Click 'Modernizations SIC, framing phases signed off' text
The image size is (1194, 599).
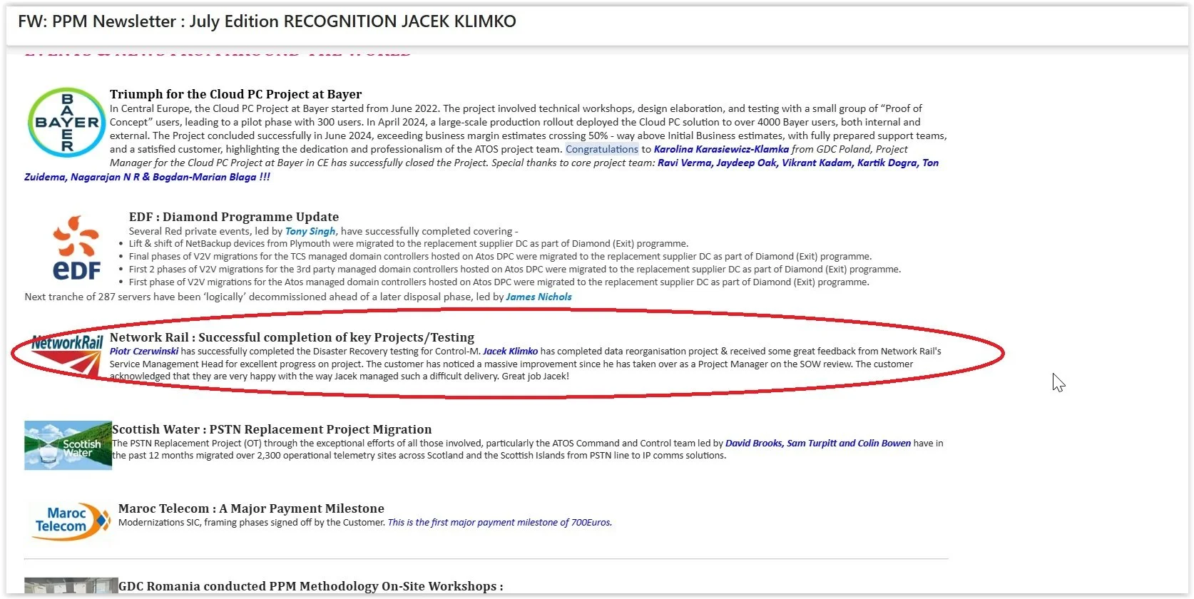(x=252, y=522)
